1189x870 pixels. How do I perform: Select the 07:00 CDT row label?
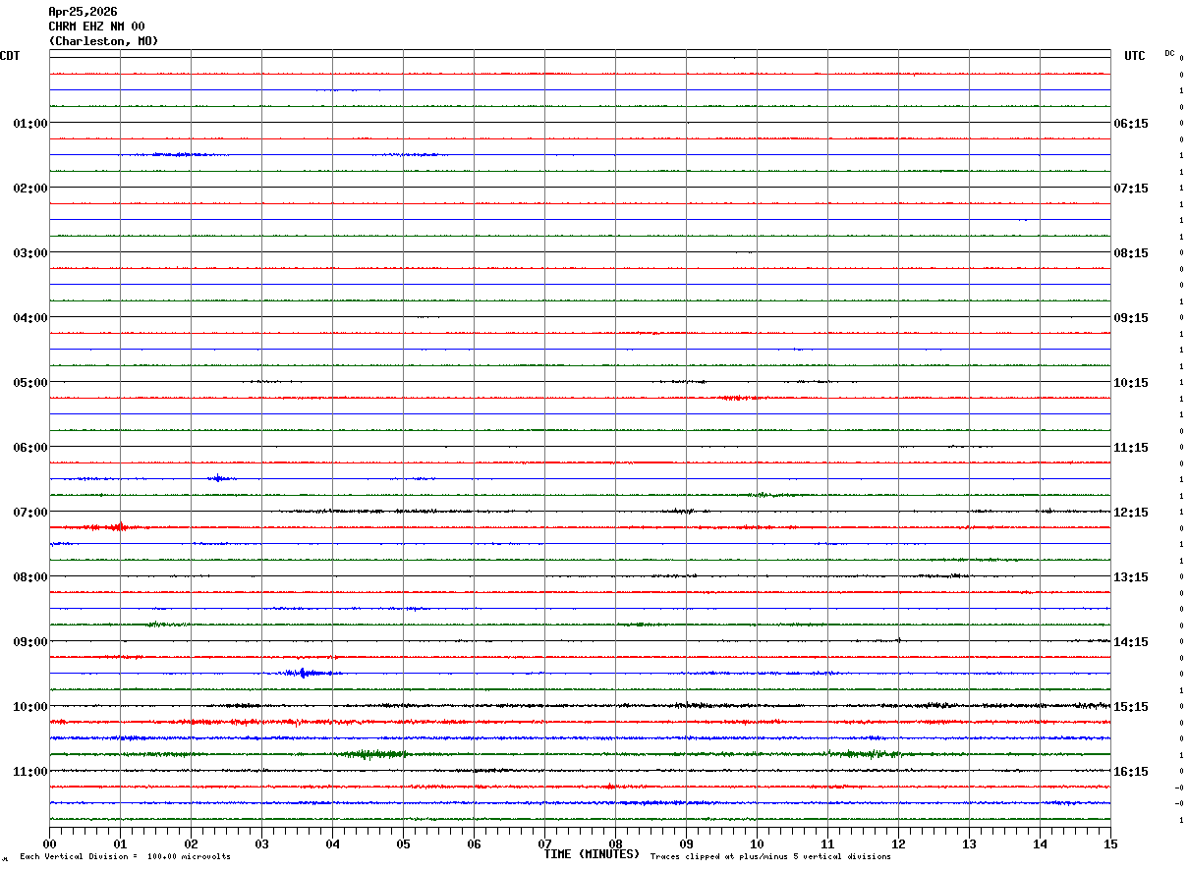click(x=30, y=513)
